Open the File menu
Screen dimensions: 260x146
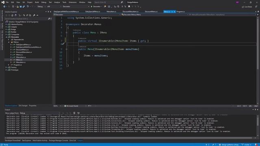pos(7,2)
